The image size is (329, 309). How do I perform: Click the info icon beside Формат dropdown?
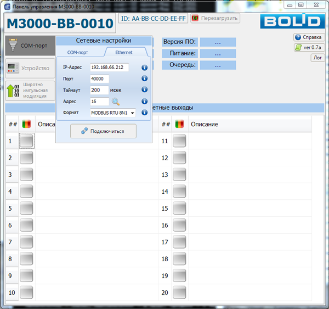point(145,113)
